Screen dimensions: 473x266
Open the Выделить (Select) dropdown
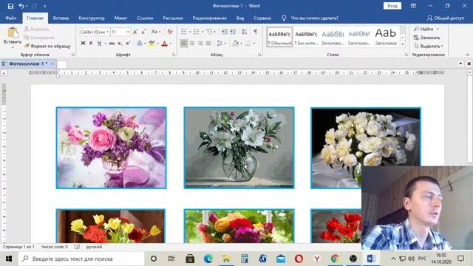coord(429,46)
